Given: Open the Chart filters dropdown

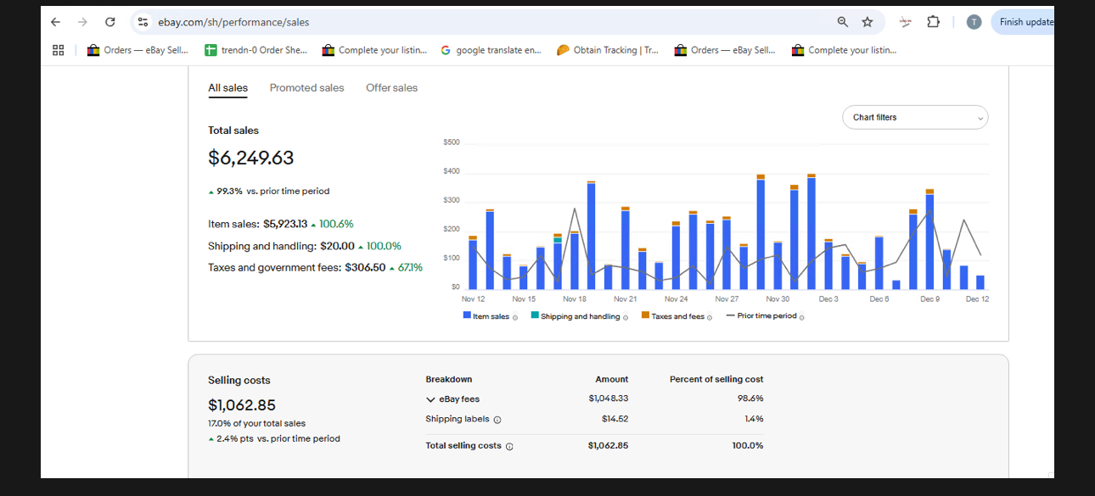Looking at the screenshot, I should (914, 118).
